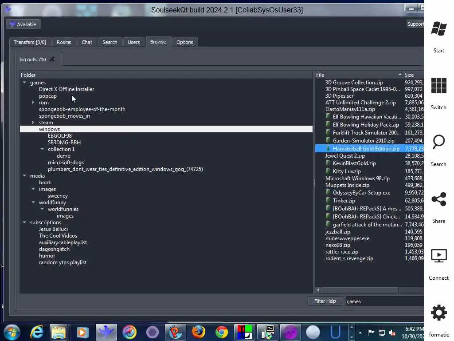Collapse the images folder under media
This screenshot has height=341, width=454.
pyautogui.click(x=33, y=189)
